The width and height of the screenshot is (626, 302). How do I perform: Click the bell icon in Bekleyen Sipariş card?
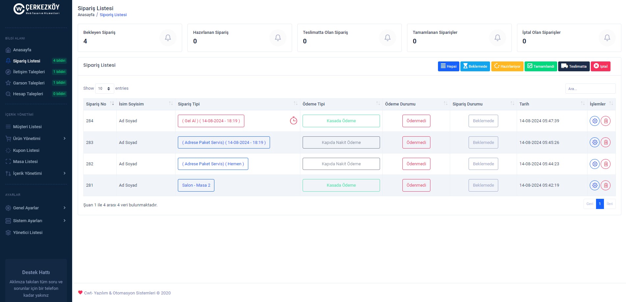click(x=168, y=38)
